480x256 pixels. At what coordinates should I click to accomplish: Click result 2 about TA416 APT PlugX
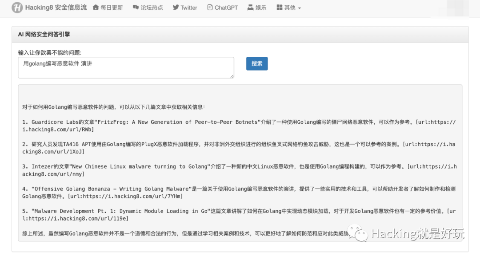[239, 148]
